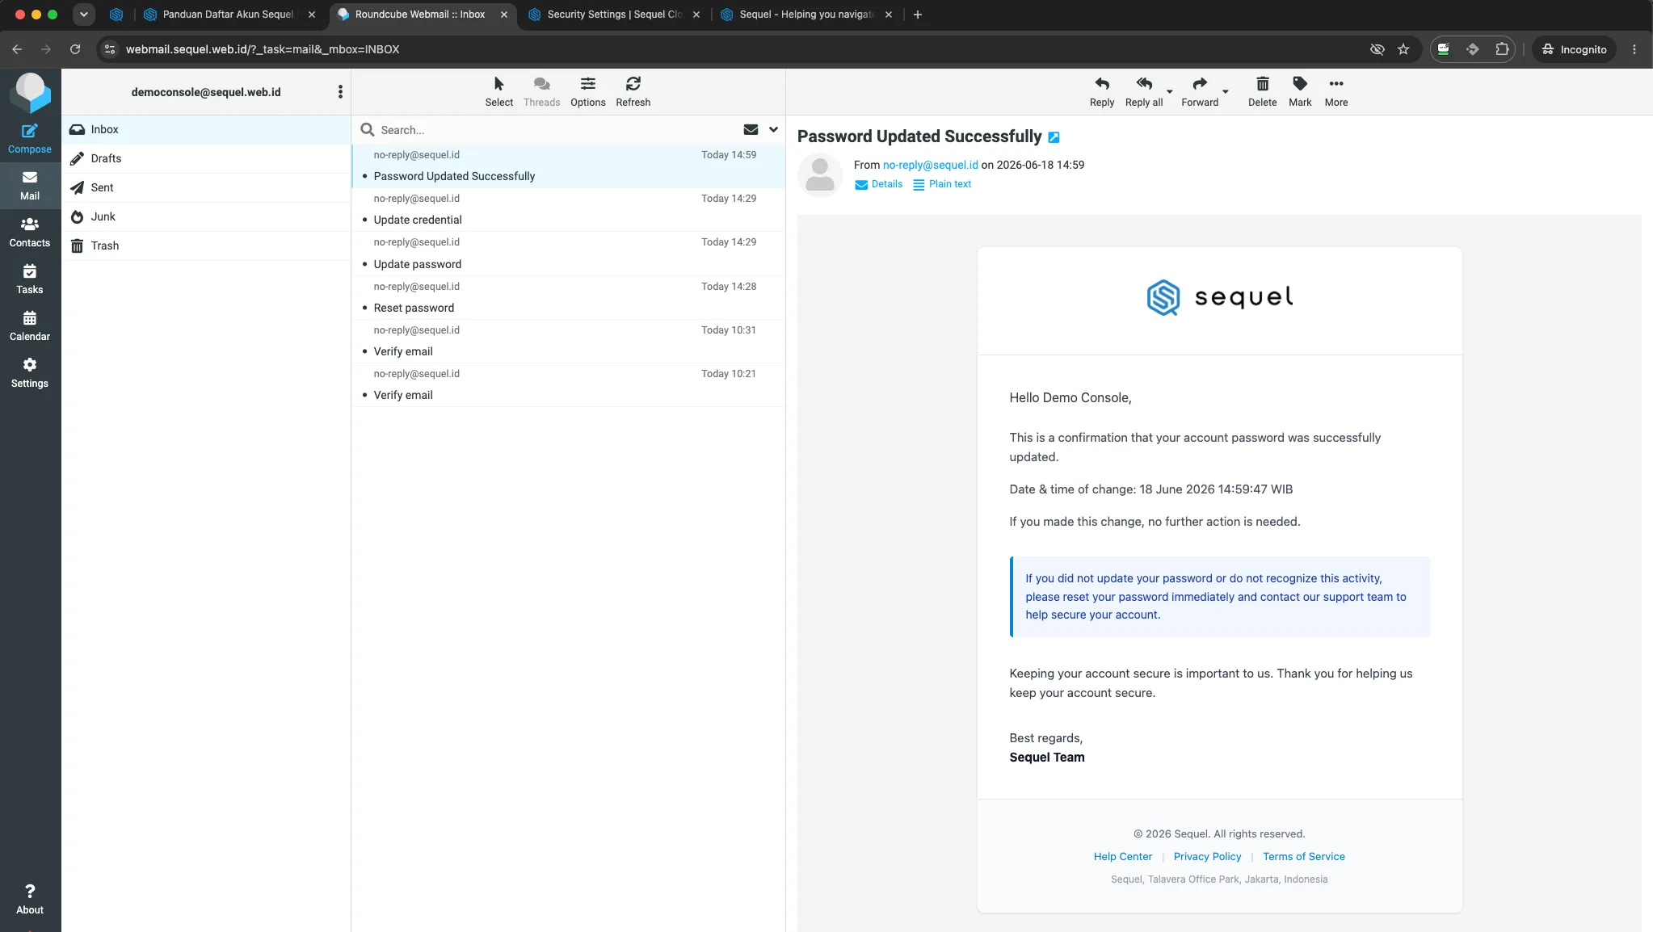The width and height of the screenshot is (1653, 932).
Task: Open the Reply all dropdown arrow
Action: coord(1169,92)
